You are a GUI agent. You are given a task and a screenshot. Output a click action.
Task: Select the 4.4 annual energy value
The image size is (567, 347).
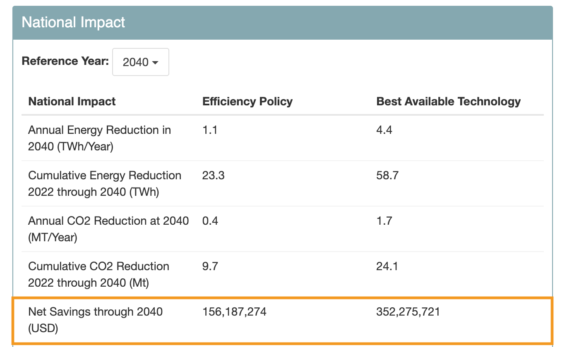tap(384, 130)
